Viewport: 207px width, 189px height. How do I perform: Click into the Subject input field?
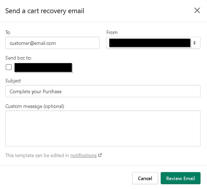pos(133,91)
